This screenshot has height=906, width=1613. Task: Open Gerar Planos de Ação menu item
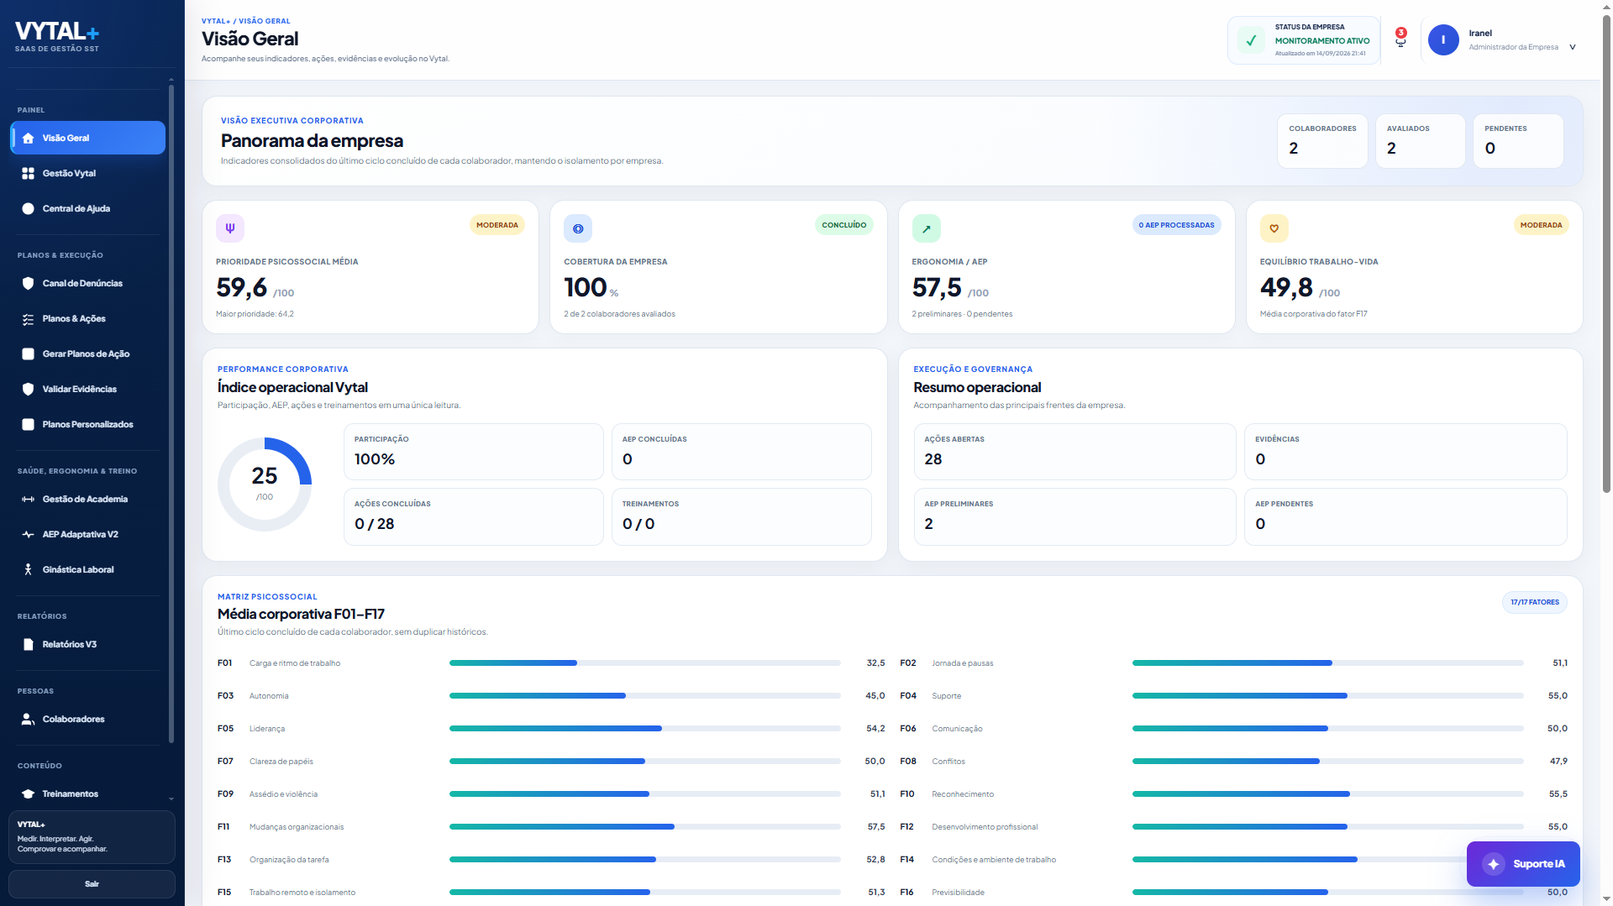point(87,354)
